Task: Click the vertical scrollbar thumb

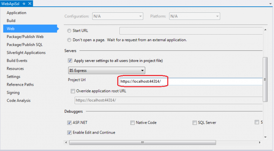Action: click(265, 80)
